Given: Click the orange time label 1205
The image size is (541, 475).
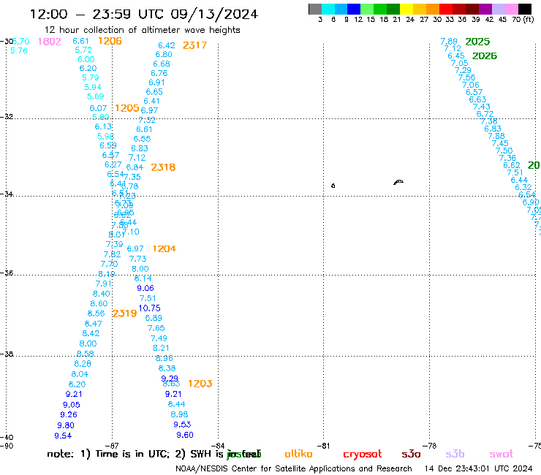Looking at the screenshot, I should [127, 108].
